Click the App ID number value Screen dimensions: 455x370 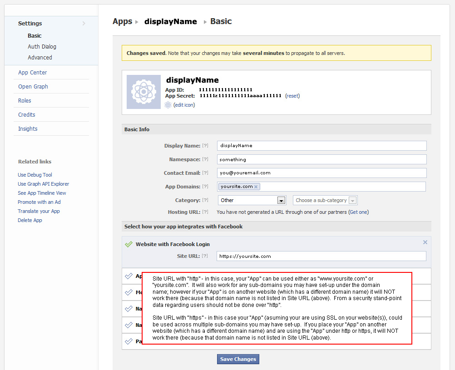pyautogui.click(x=226, y=90)
